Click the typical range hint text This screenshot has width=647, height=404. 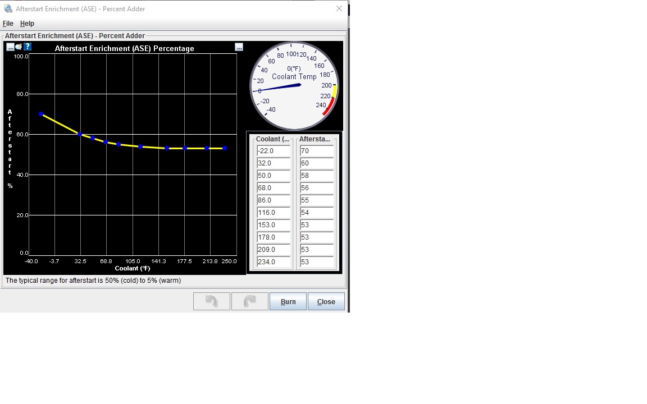[93, 281]
